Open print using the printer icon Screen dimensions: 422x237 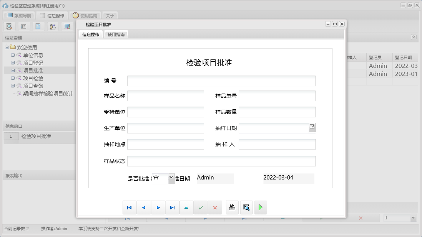[232, 207]
